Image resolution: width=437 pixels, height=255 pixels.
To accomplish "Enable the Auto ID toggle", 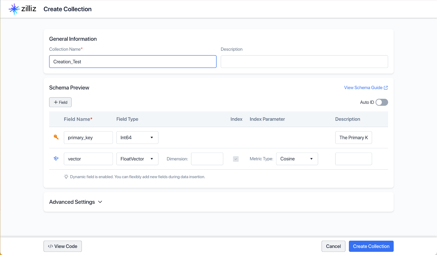I will (x=382, y=102).
